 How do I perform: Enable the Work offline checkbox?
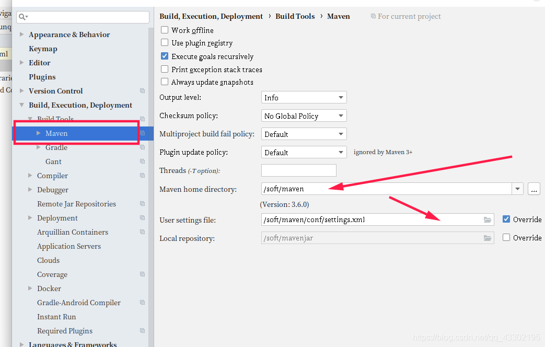click(165, 30)
